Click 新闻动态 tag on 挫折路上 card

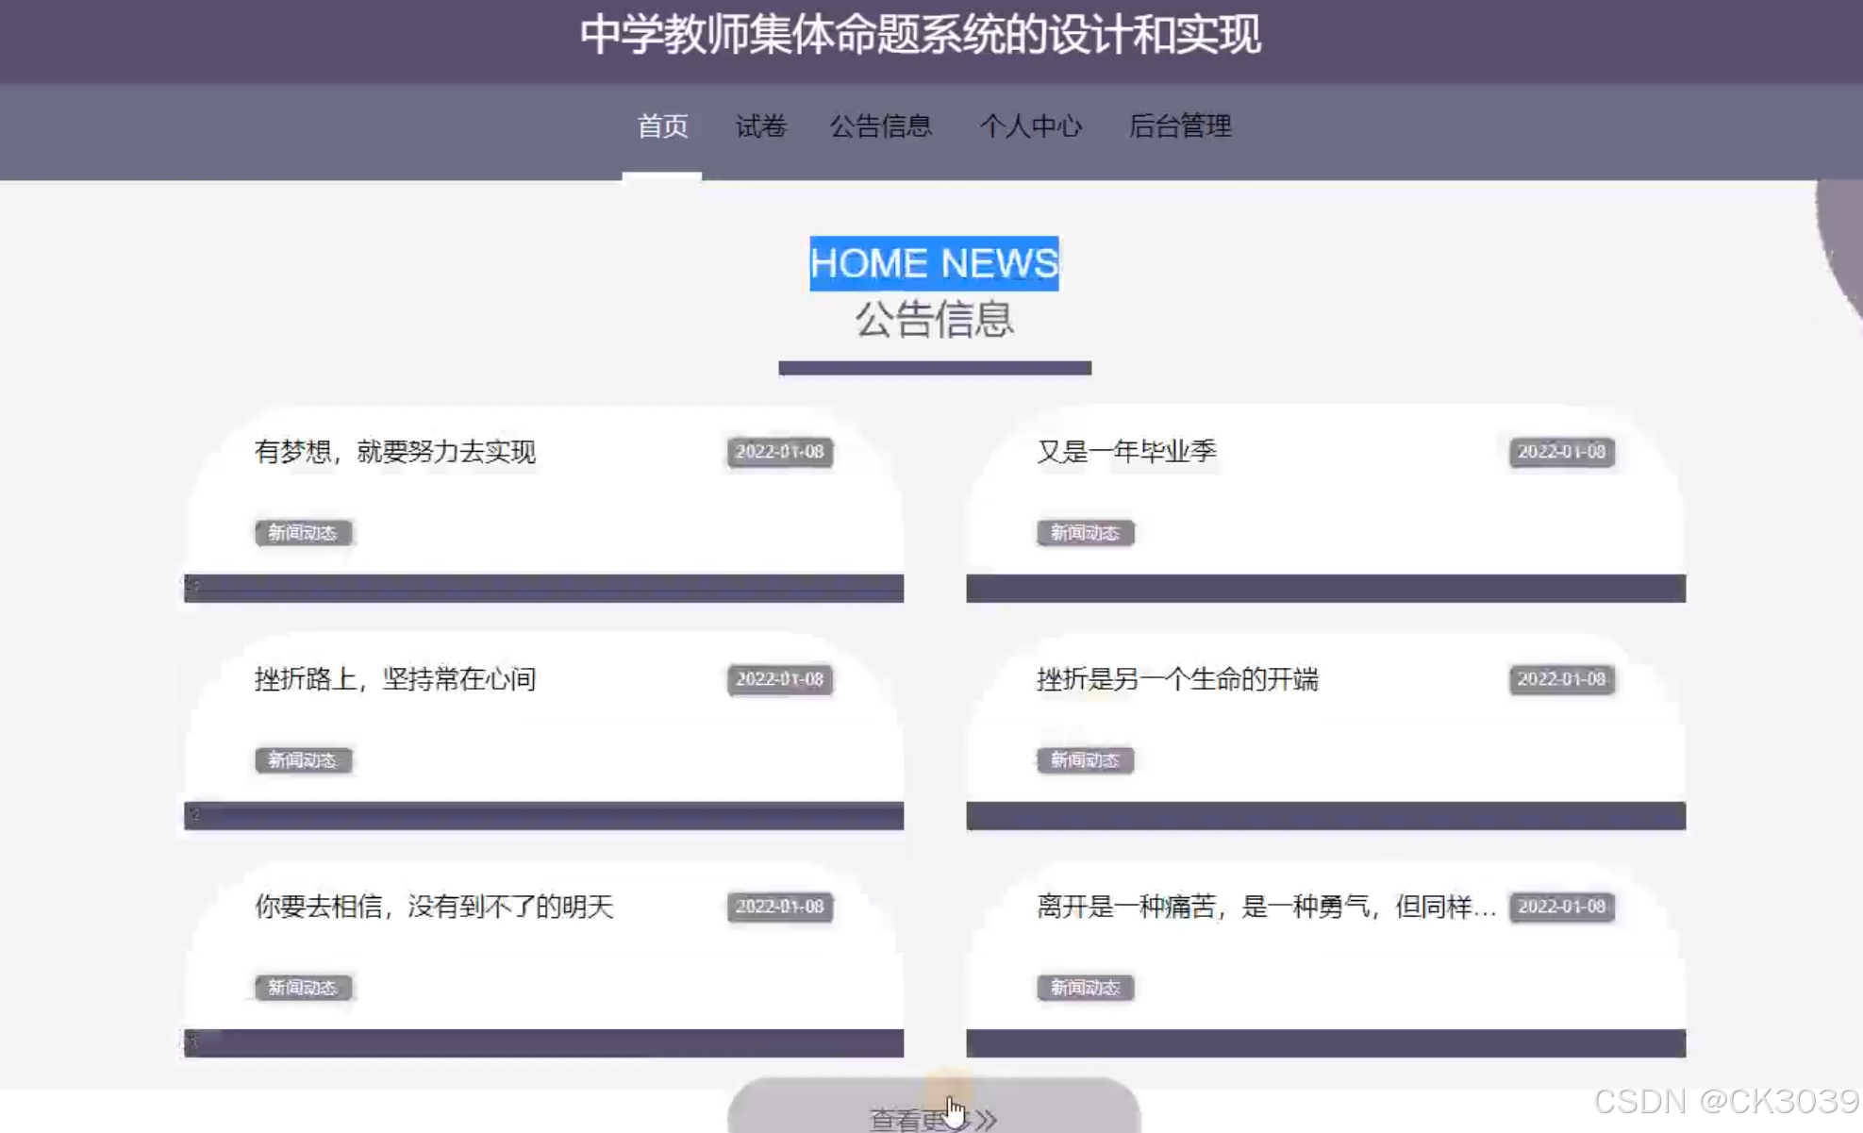[x=303, y=760]
